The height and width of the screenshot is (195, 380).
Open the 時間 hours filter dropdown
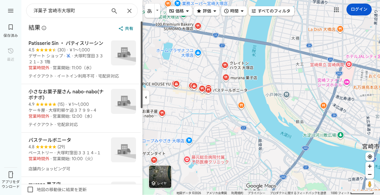[234, 11]
